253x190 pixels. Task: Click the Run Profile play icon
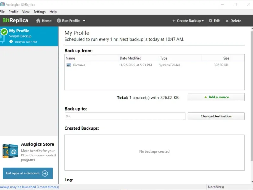[59, 21]
